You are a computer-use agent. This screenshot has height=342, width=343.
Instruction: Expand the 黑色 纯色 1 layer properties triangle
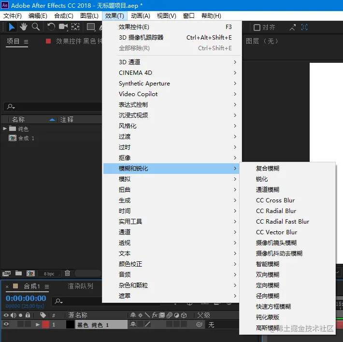pyautogui.click(x=37, y=325)
